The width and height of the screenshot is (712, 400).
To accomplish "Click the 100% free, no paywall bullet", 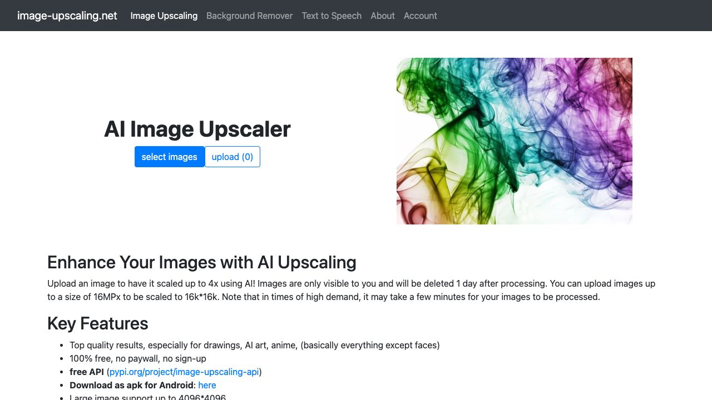I will 138,358.
